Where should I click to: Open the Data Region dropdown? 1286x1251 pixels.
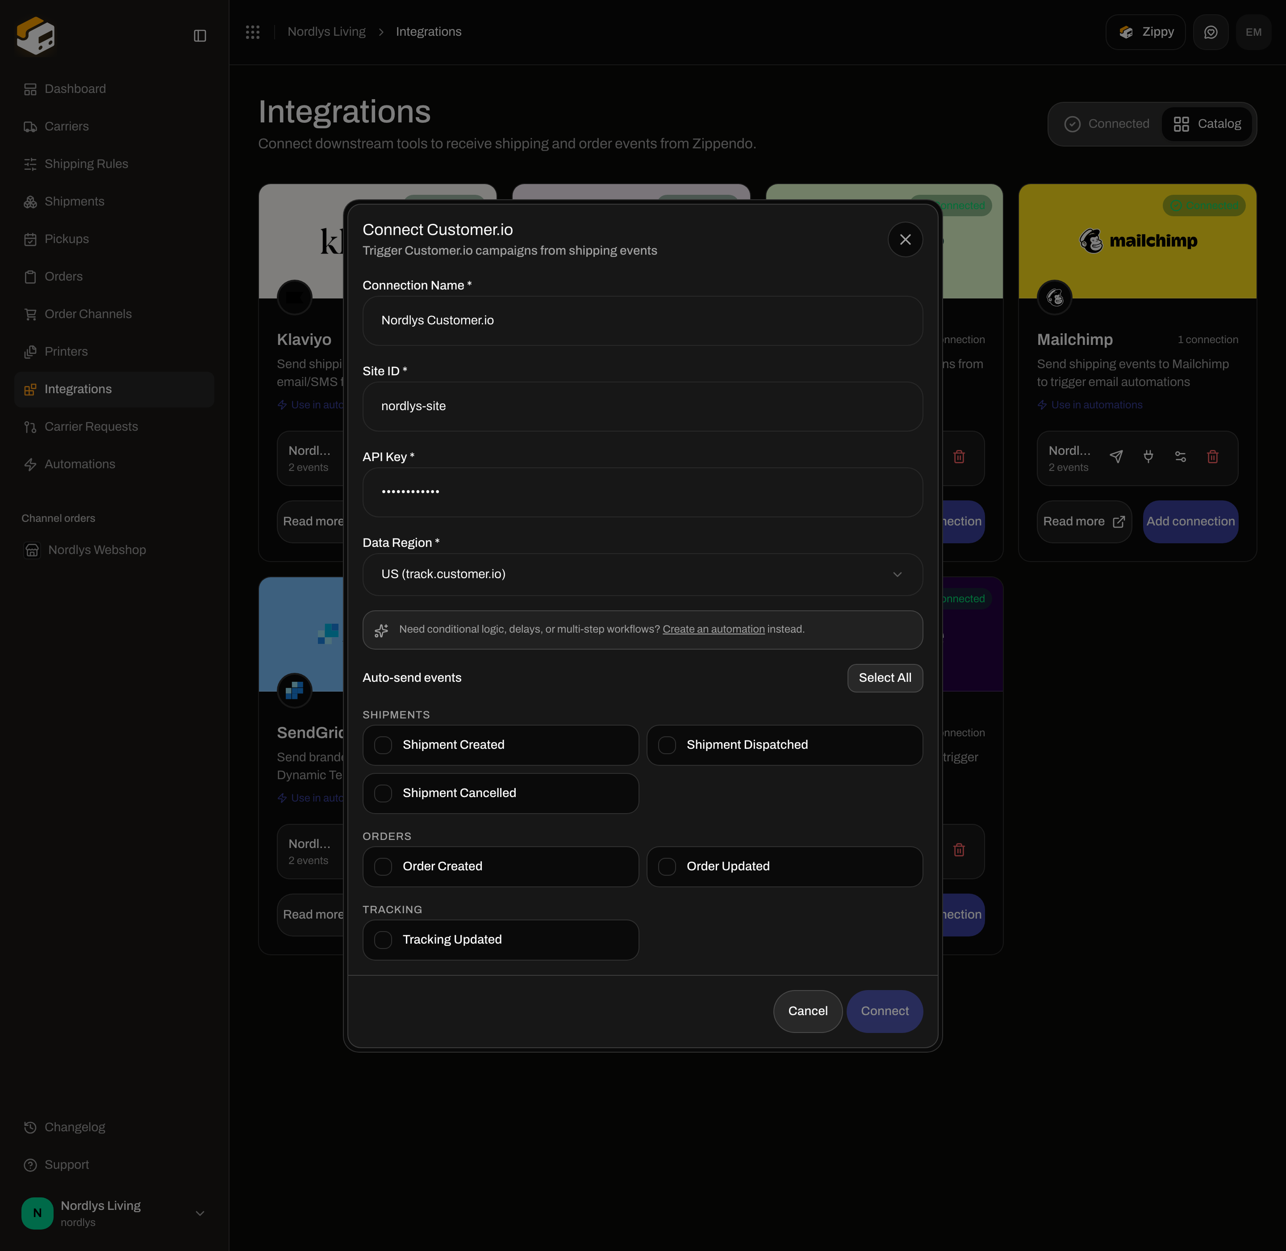click(643, 574)
